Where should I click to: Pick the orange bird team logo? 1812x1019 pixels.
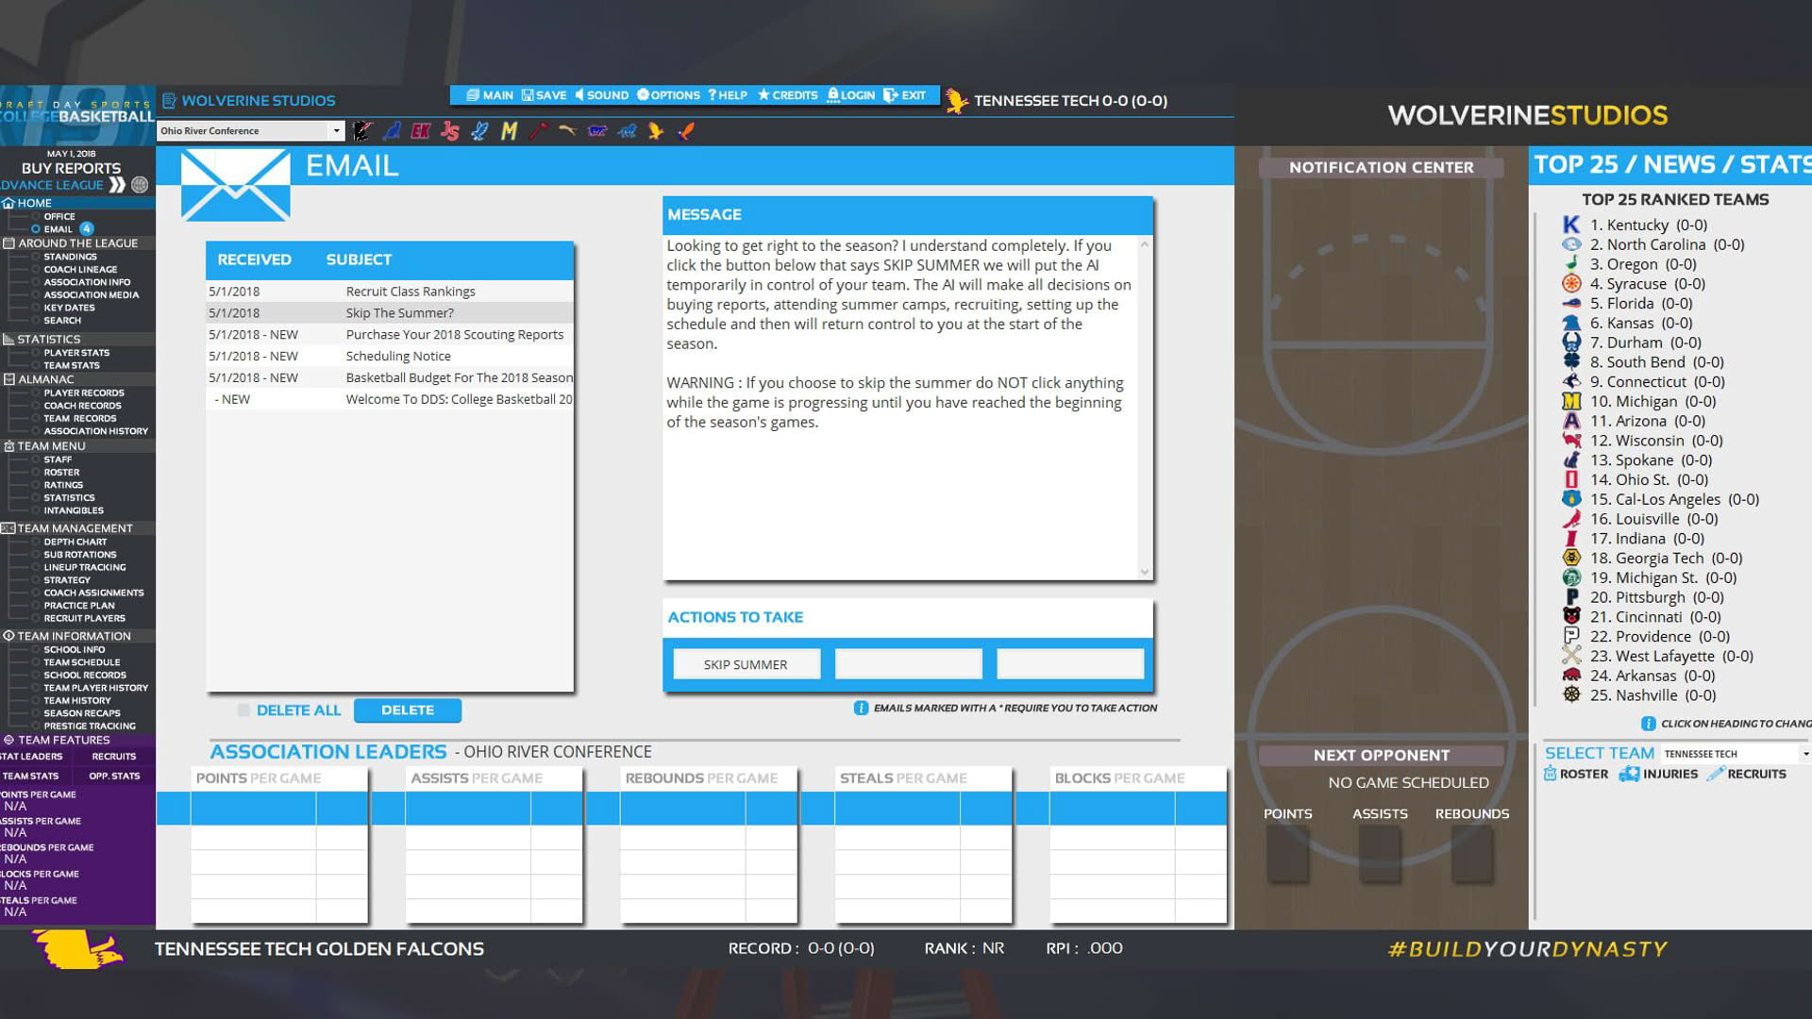pyautogui.click(x=686, y=131)
